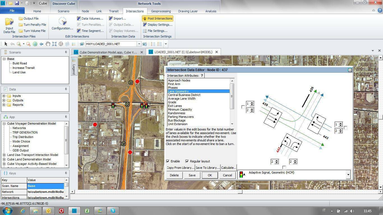Open the File menu
Viewport: 383px width, 215px height.
pyautogui.click(x=12, y=11)
